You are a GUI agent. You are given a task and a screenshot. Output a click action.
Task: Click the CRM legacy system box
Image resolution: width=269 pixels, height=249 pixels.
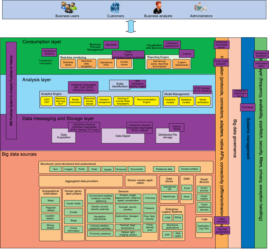[x=167, y=218]
